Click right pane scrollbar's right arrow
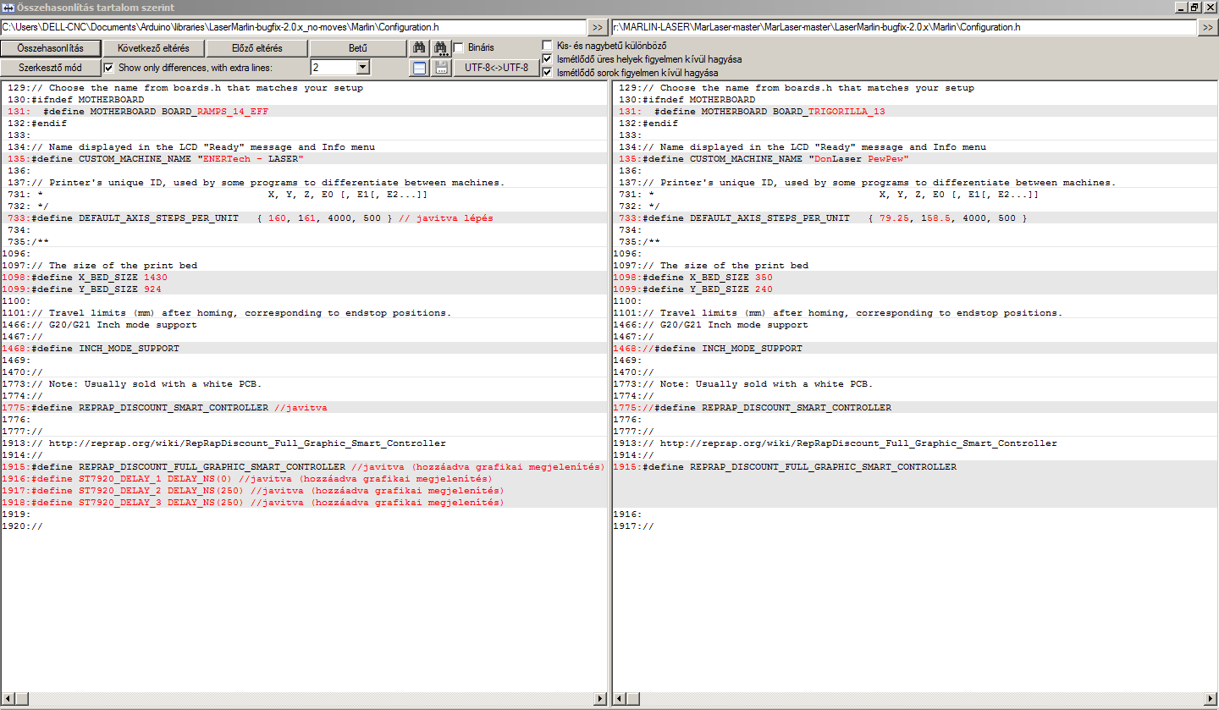This screenshot has width=1219, height=710. [x=1211, y=699]
